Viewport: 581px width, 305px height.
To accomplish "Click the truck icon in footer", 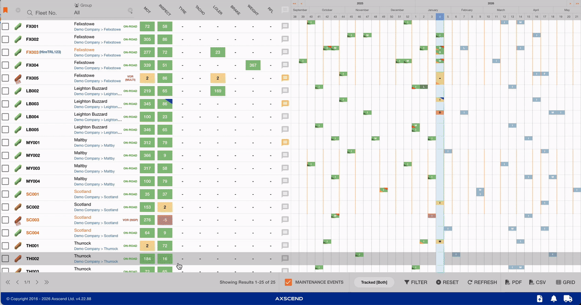I will pos(568,298).
